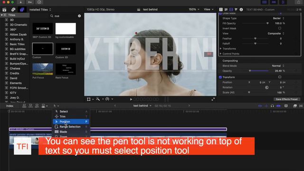Open the Text inspector tab icon
The width and height of the screenshot is (304, 171).
226,9
